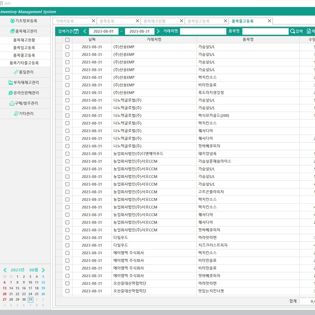Go to previous search period arrow
315x315 pixels.
(x=85, y=31)
